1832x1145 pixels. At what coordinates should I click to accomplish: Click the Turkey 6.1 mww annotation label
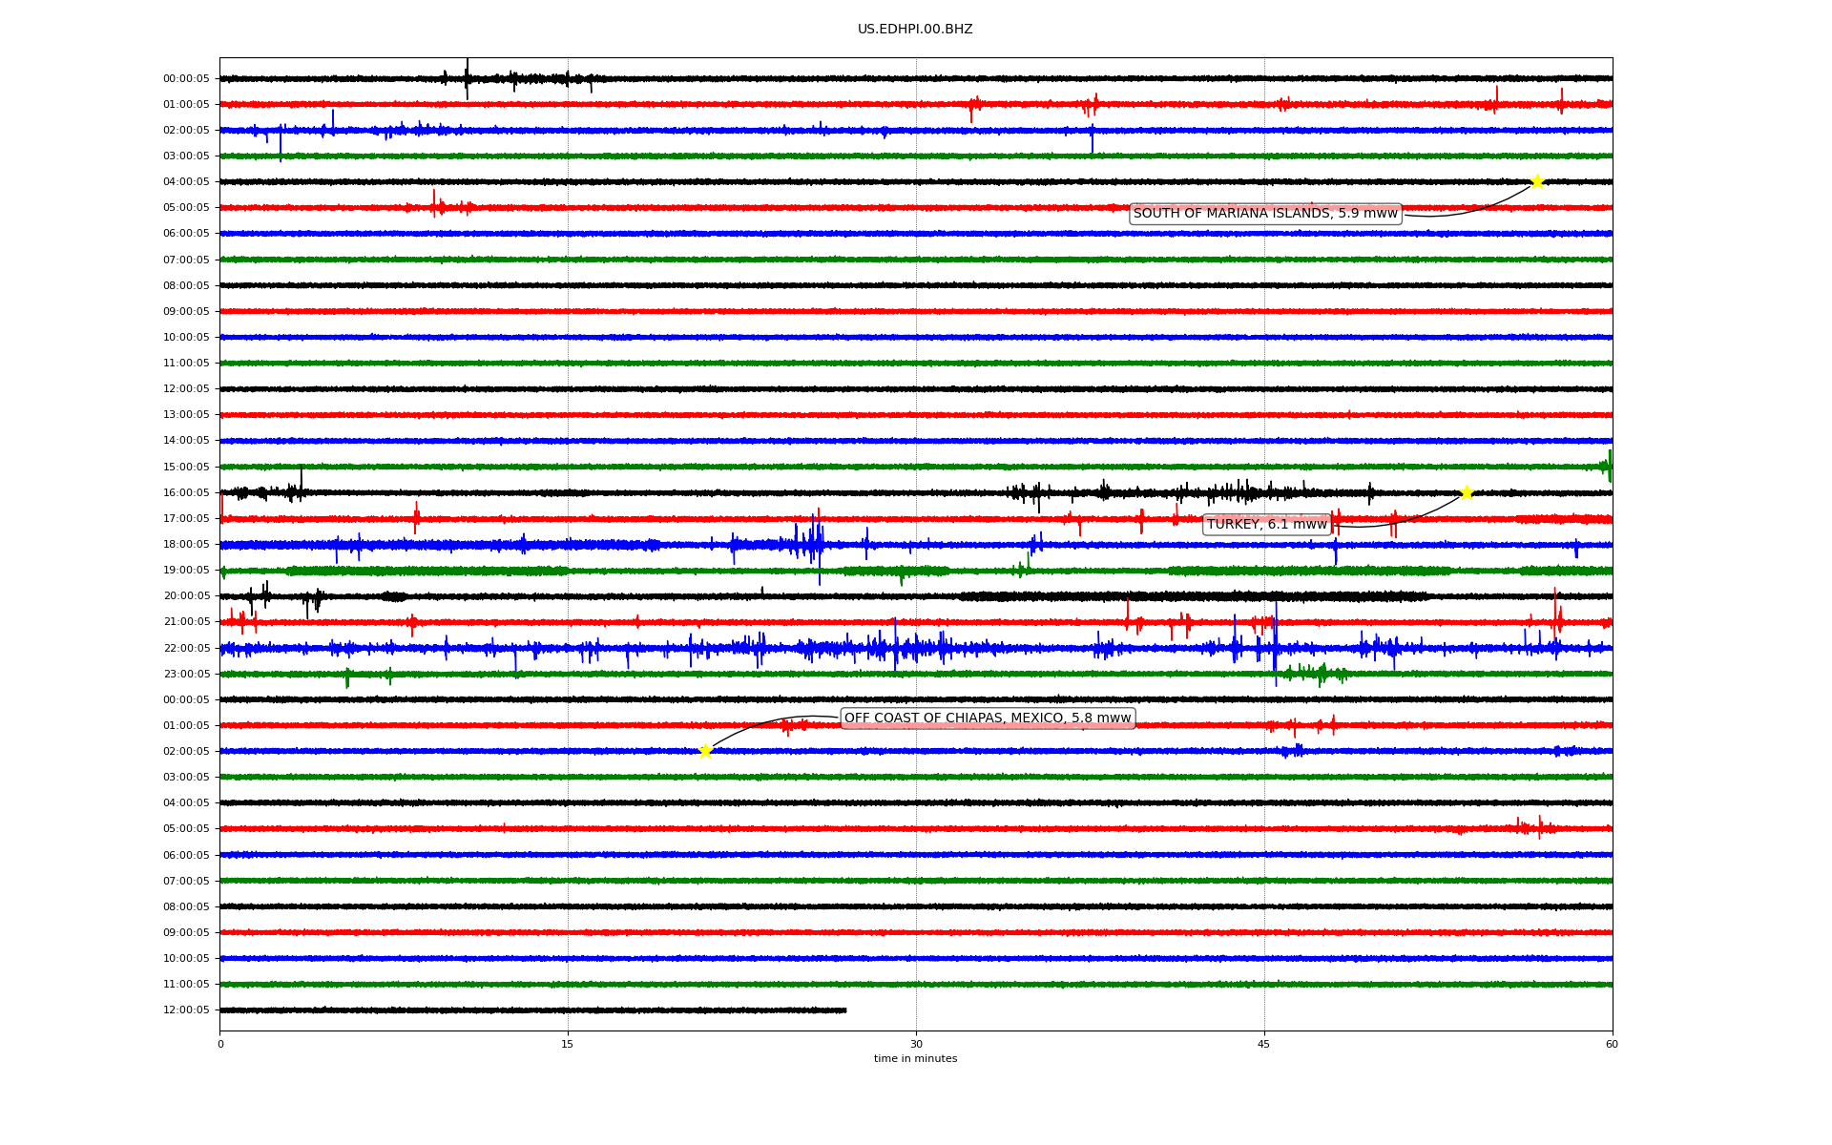coord(1267,524)
